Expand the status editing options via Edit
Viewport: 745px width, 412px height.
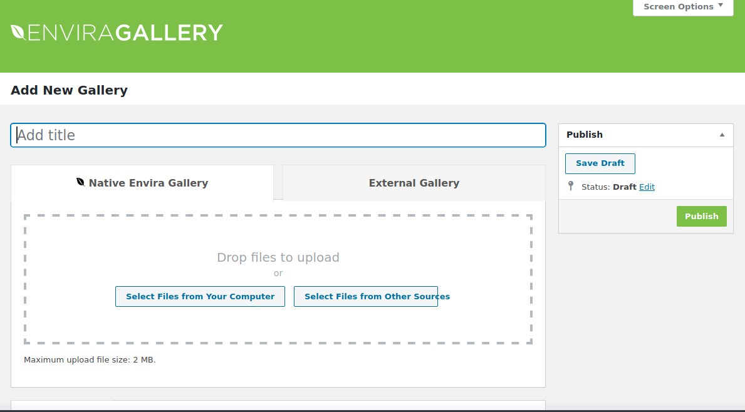(647, 187)
